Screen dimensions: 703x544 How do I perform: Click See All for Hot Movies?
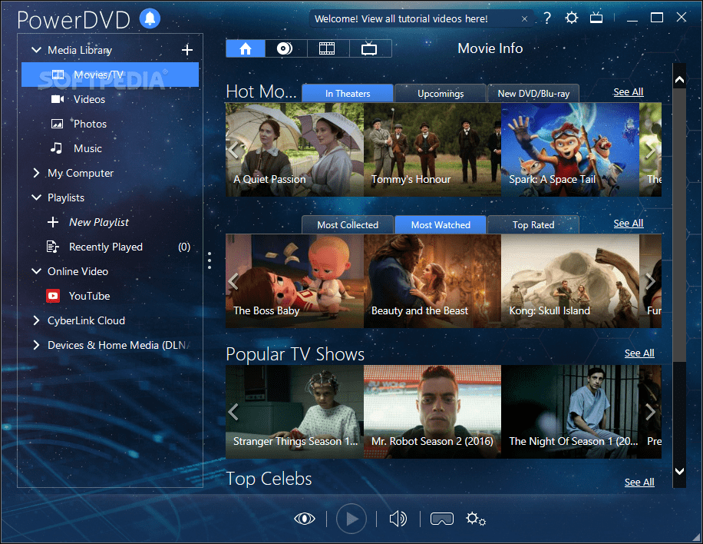click(x=628, y=92)
